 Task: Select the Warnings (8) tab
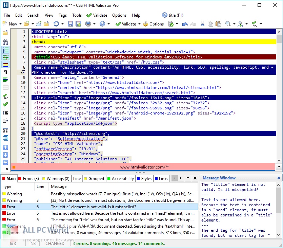coord(56,178)
